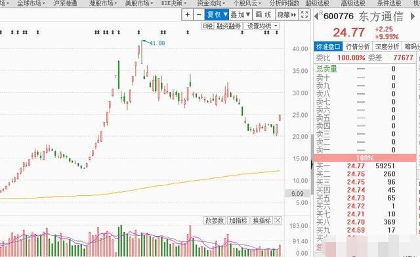Open the 全球市场 menu
This screenshot has height=257, width=420.
(x=31, y=3)
